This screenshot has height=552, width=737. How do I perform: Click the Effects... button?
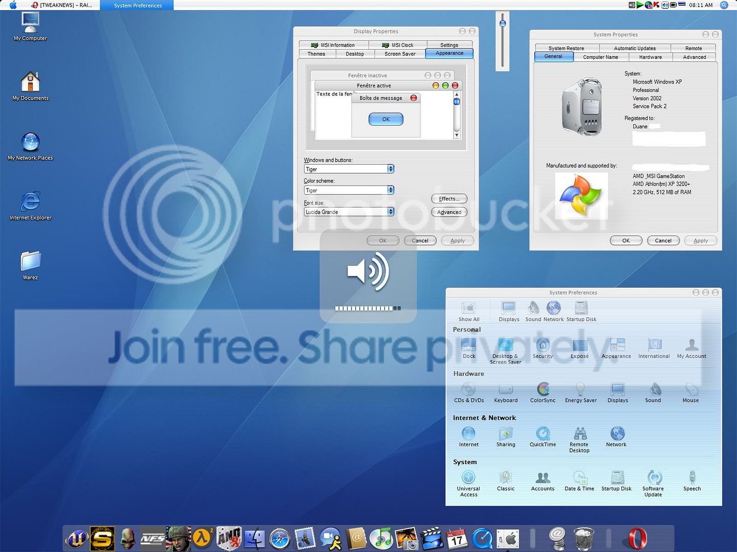449,199
